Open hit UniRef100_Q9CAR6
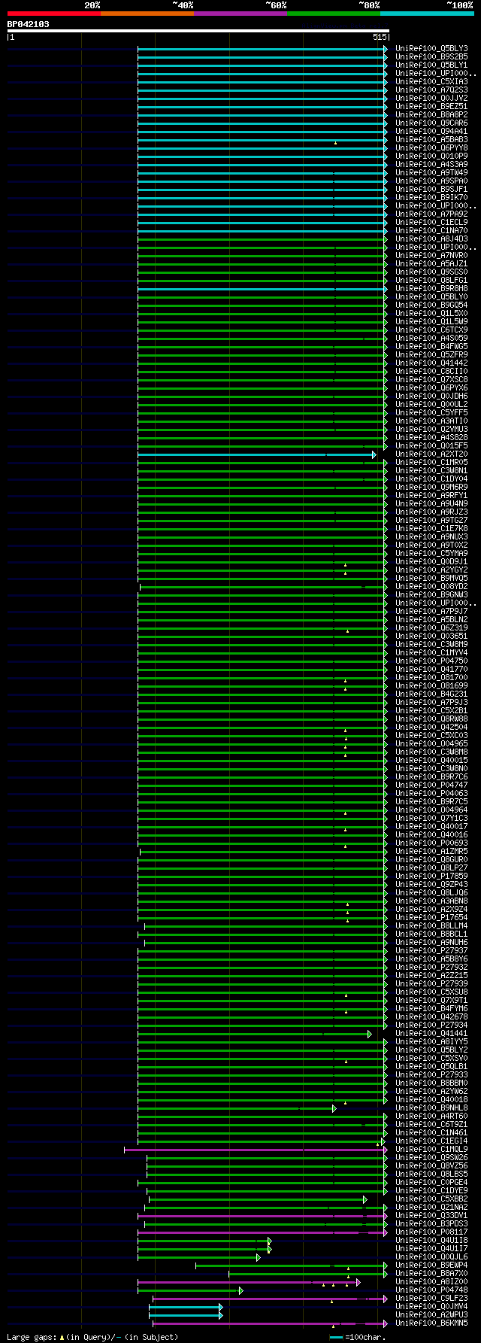Viewport: 481px width, 1343px height. [x=431, y=123]
